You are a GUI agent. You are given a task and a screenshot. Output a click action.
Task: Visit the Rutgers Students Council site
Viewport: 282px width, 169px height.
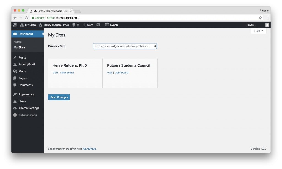[x=110, y=72]
